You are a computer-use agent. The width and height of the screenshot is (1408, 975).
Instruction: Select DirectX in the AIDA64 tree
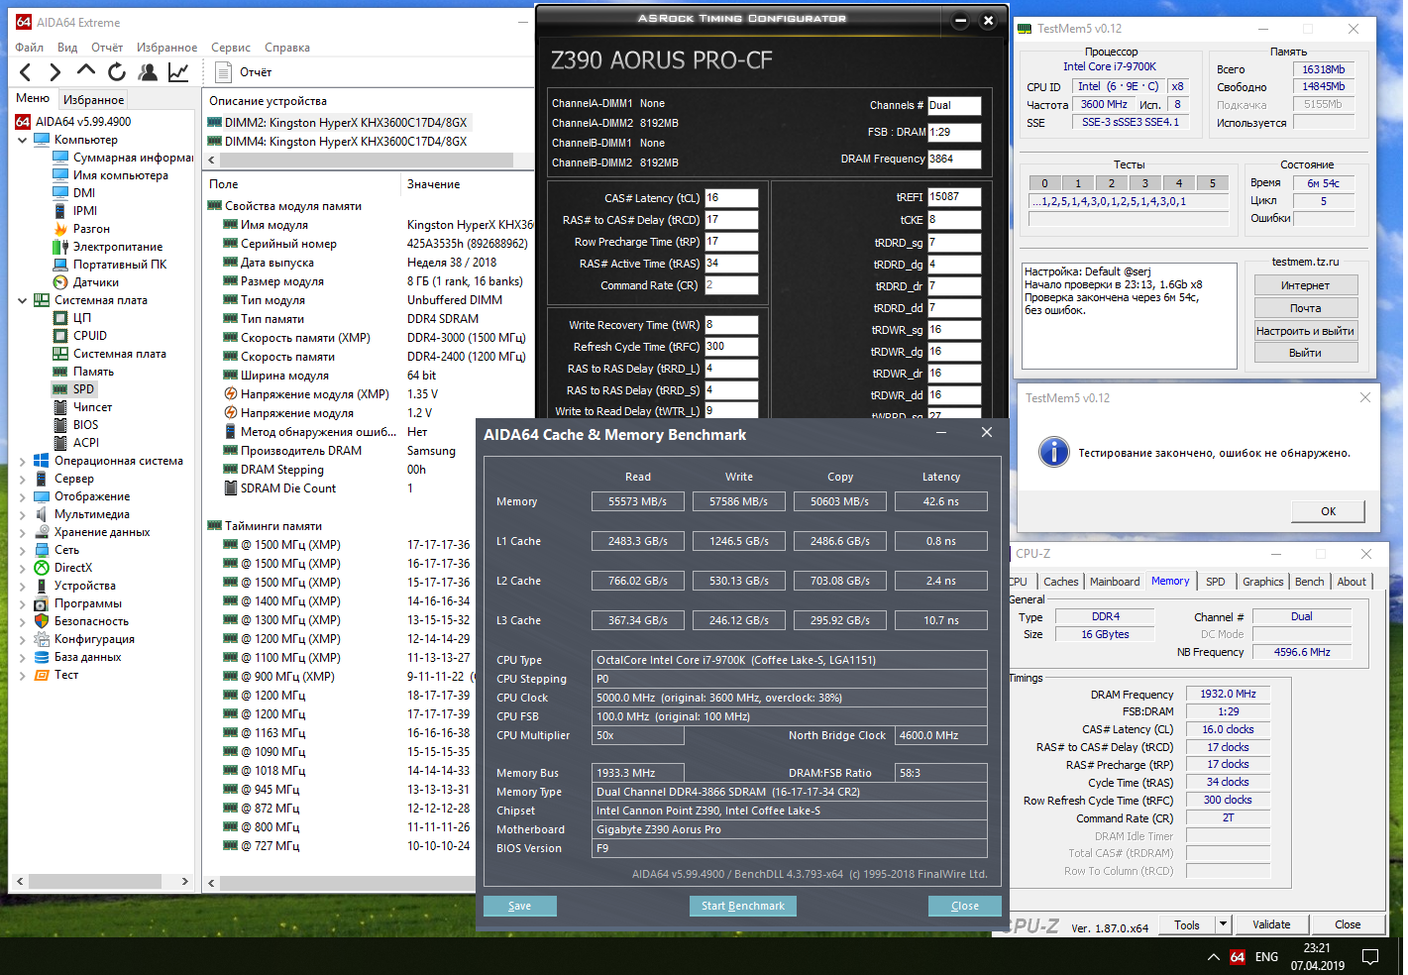point(73,568)
